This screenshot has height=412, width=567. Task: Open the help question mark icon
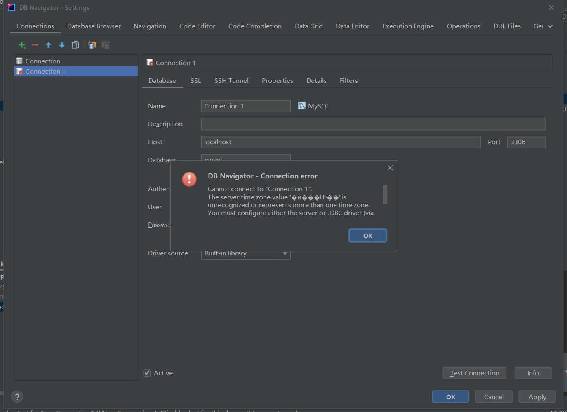17,396
